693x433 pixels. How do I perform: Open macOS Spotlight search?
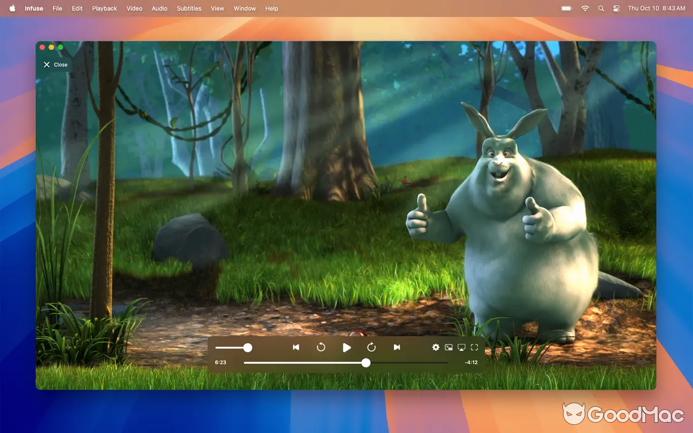click(x=601, y=8)
